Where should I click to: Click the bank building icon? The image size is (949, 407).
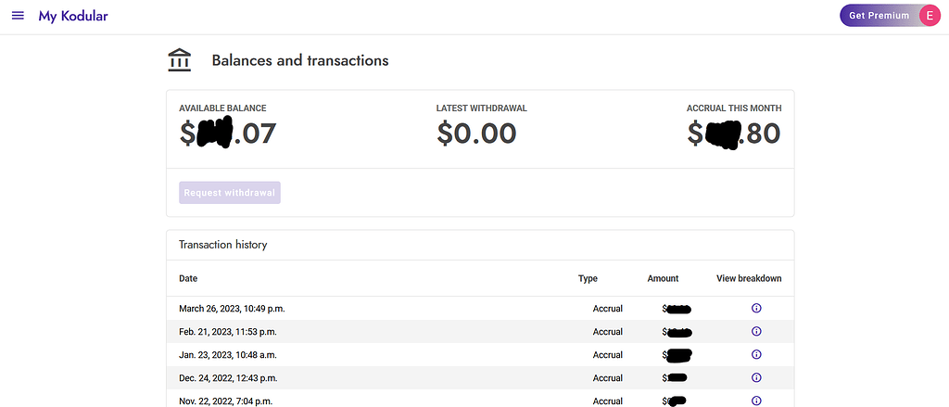coord(179,60)
